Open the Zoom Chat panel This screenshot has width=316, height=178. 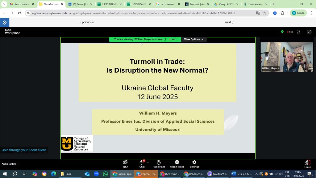tap(142, 164)
